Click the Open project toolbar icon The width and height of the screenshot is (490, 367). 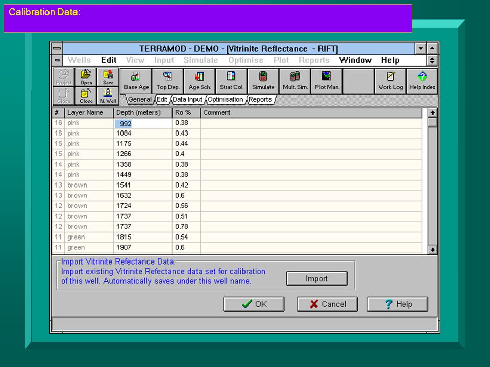point(86,77)
